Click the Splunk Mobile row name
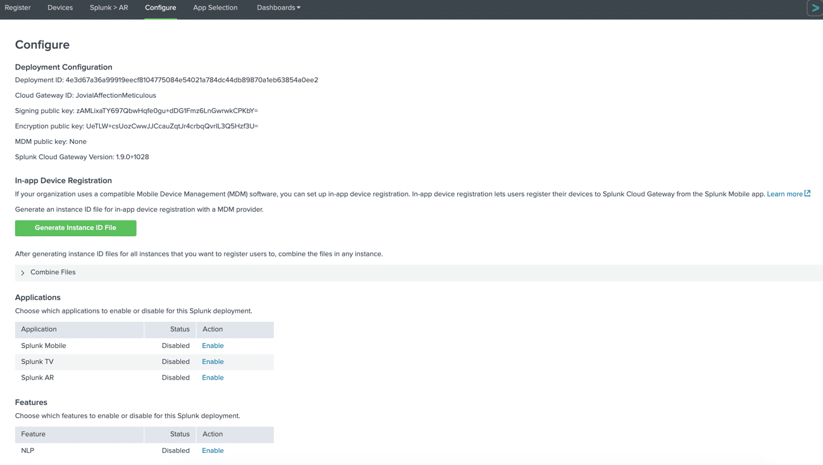 (44, 346)
